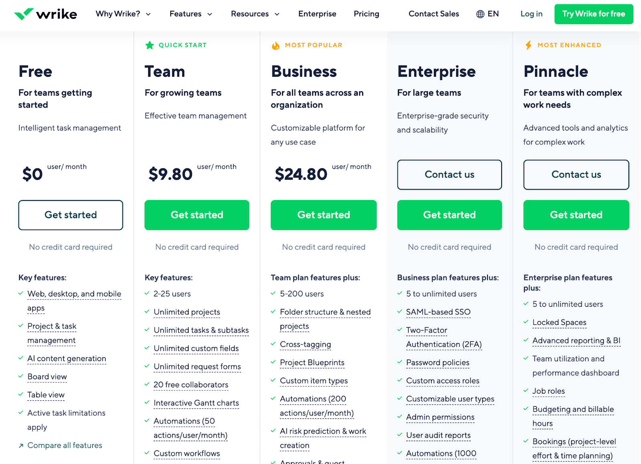Open the Enterprise nav item

click(x=317, y=14)
